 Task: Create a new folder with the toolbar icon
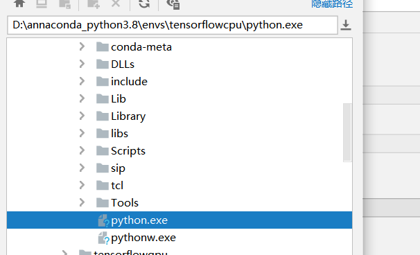[x=94, y=3]
